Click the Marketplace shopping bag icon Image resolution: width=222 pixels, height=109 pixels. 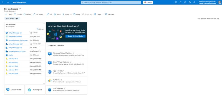coord(29,90)
